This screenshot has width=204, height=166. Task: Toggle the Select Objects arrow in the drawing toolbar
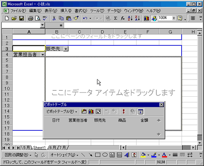[36, 155]
